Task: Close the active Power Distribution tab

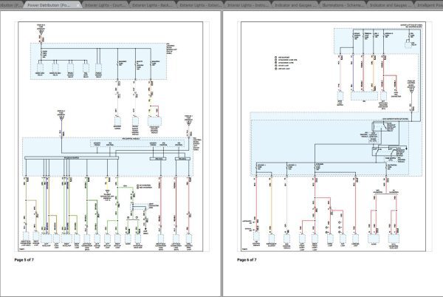Action: 78,5
